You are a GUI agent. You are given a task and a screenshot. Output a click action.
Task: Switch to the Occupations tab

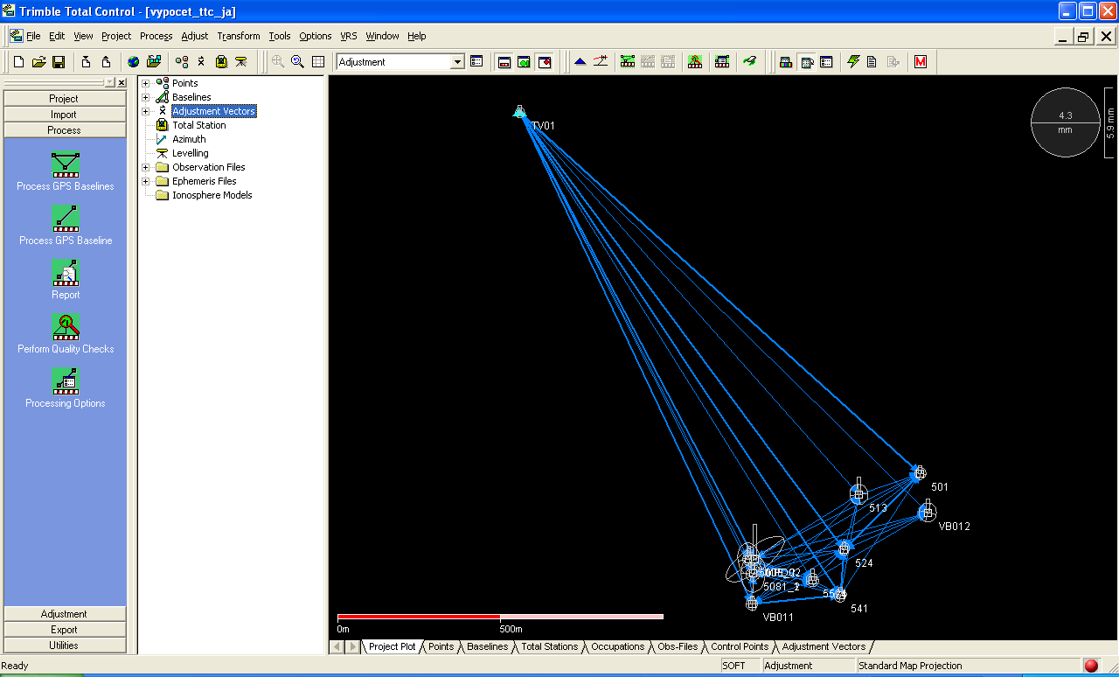click(x=617, y=646)
